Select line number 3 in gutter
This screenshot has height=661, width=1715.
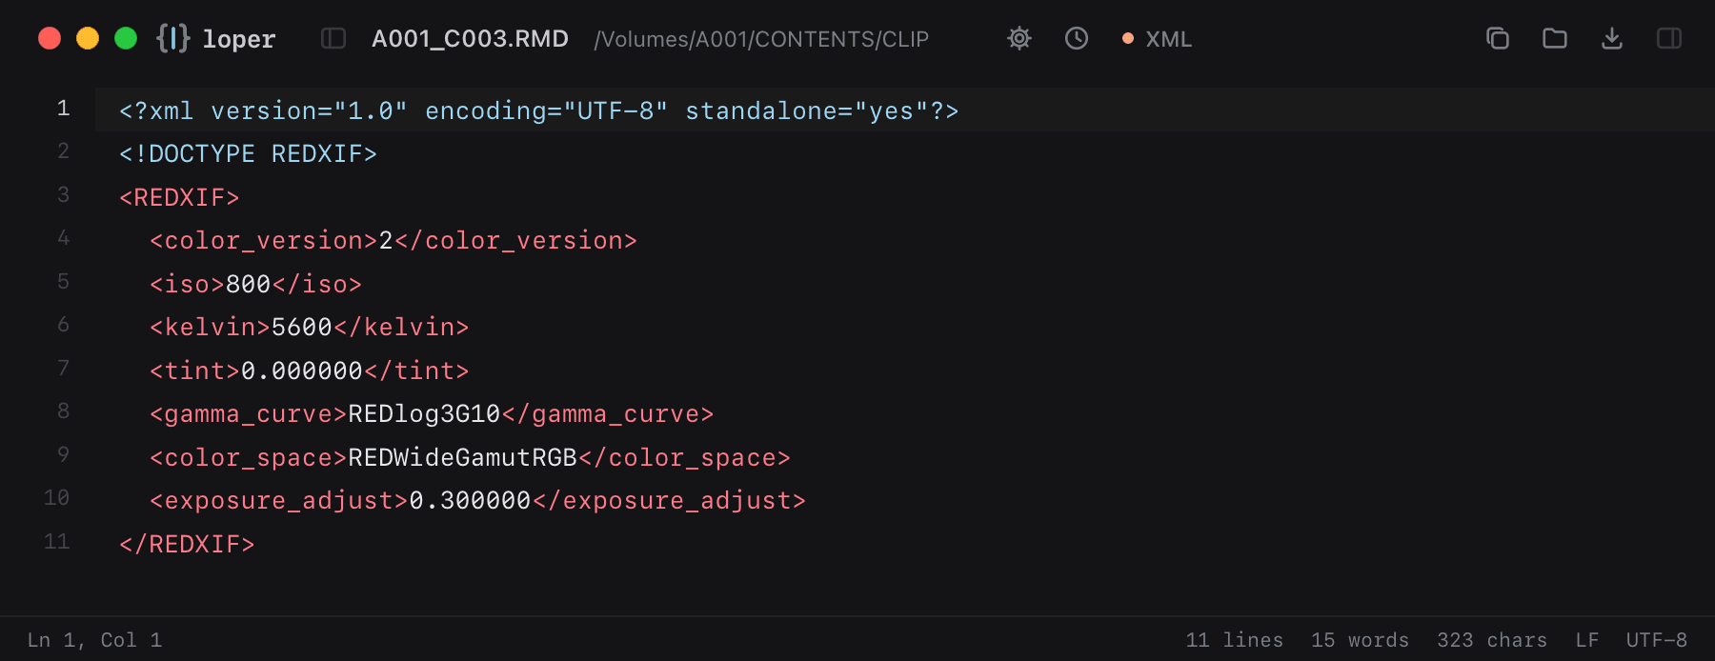(x=63, y=195)
